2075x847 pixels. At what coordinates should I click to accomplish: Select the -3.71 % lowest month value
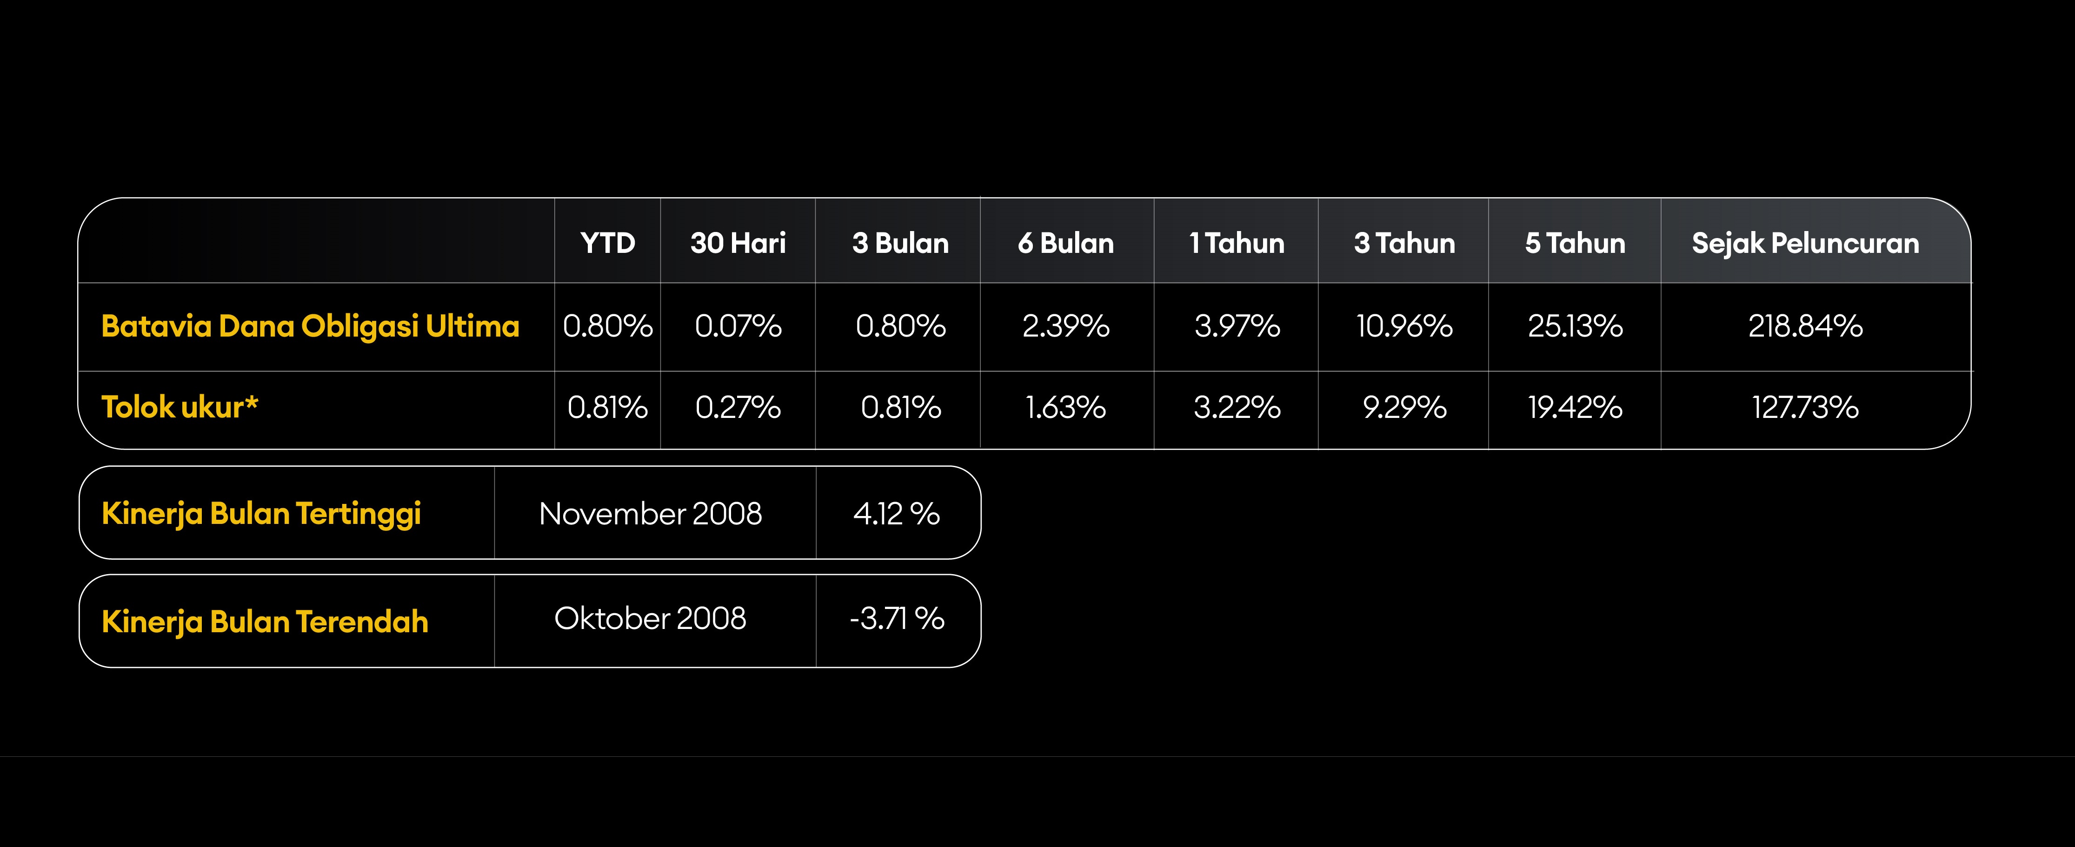(897, 618)
